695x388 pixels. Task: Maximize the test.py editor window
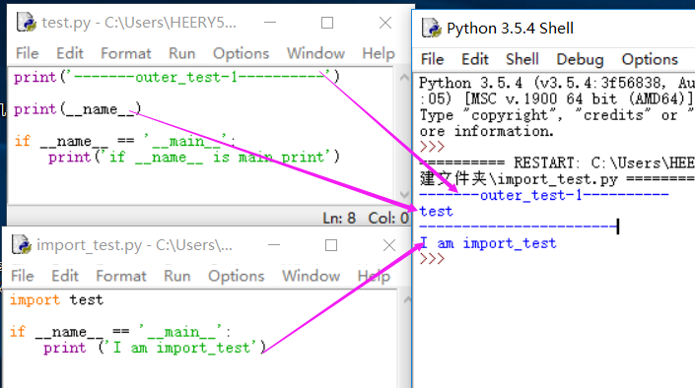pos(327,22)
